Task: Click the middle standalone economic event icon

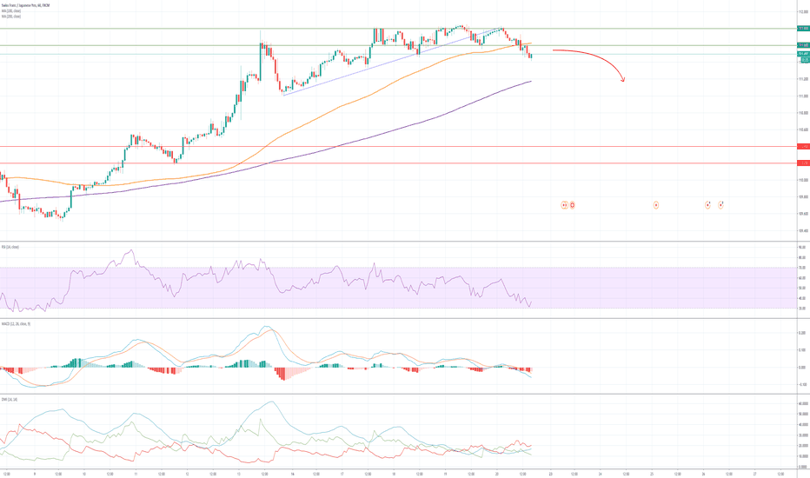Action: [656, 205]
